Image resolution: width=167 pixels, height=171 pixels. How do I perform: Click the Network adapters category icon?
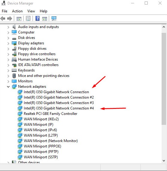[14, 87]
